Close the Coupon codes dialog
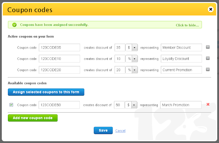Image resolution: width=219 pixels, height=143 pixels. tap(211, 9)
